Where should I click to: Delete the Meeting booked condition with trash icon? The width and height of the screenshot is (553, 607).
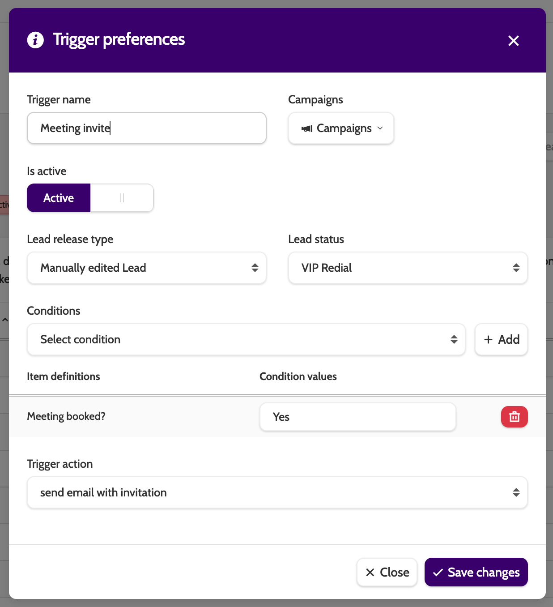(x=514, y=417)
